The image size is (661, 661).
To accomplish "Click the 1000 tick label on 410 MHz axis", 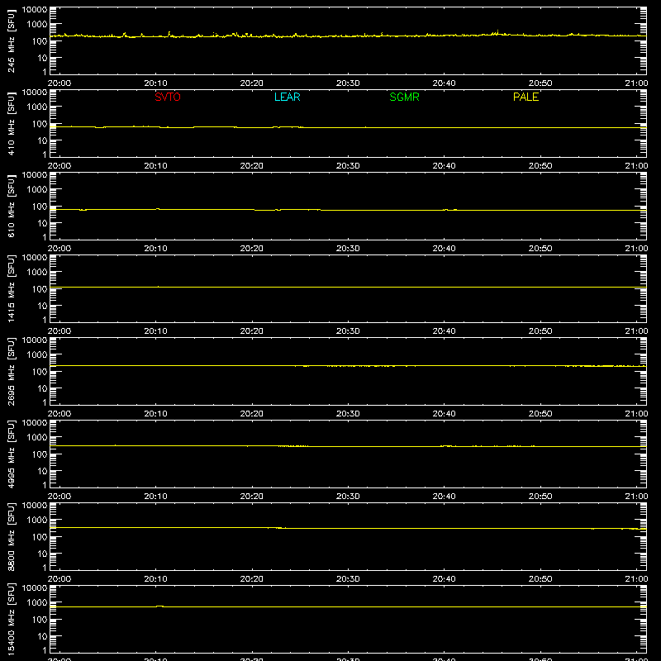I will (x=37, y=107).
